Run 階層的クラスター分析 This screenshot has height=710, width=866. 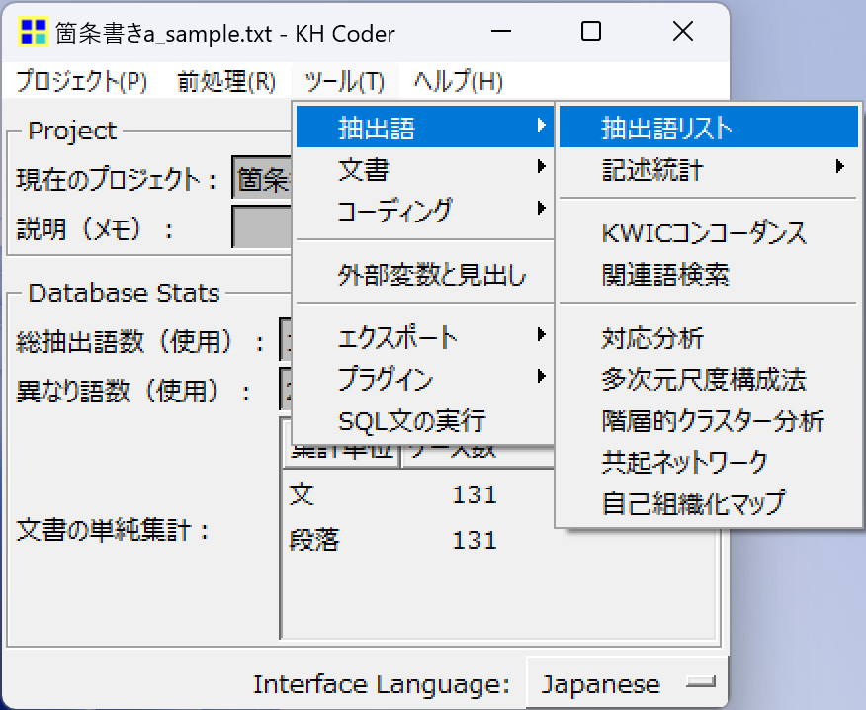click(x=709, y=420)
